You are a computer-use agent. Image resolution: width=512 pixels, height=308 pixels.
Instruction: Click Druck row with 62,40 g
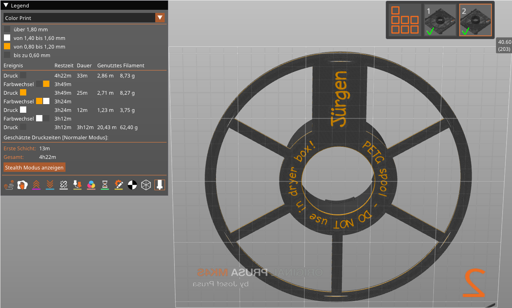point(71,127)
